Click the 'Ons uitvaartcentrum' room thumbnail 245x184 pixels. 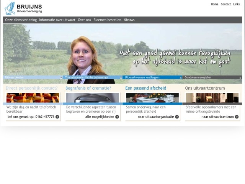(x=212, y=98)
